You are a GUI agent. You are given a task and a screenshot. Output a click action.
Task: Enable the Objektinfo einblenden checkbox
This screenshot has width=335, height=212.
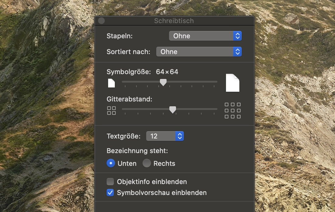(110, 182)
